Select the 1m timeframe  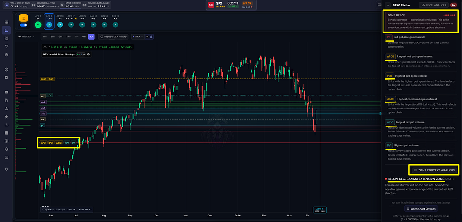coord(44,37)
